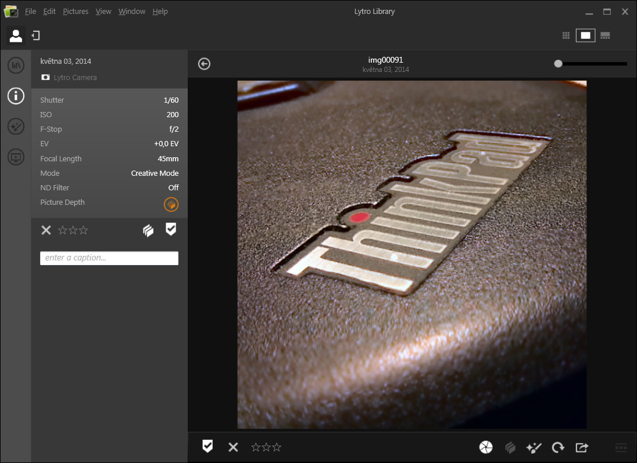The image size is (637, 463).
Task: Click the Mode label
Action: coord(50,173)
